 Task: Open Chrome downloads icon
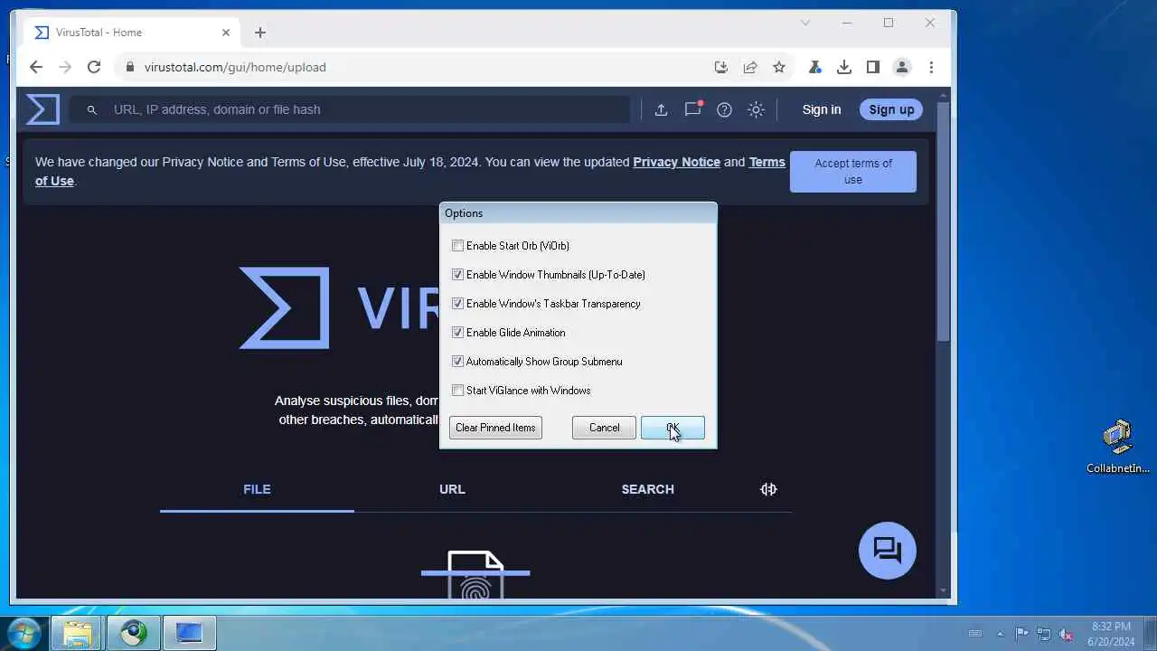point(843,67)
